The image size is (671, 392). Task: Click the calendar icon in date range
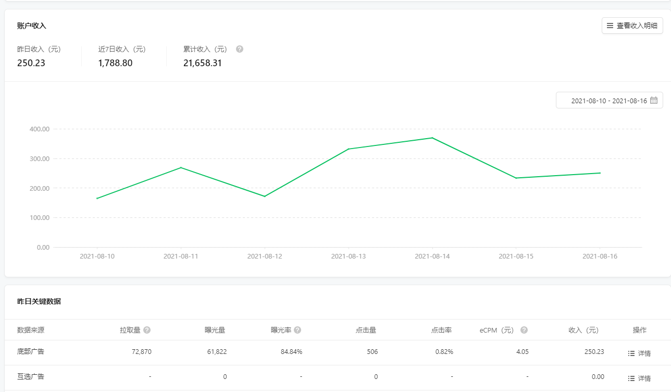point(654,101)
